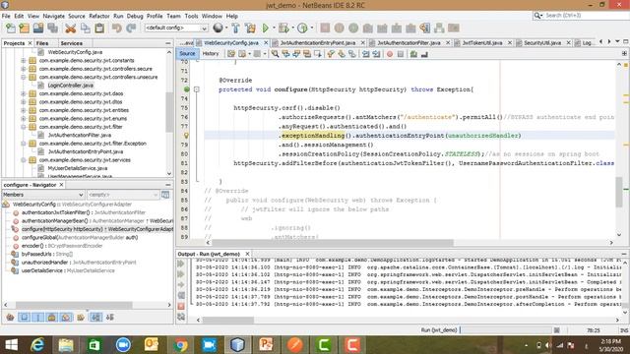The height and width of the screenshot is (354, 630).
Task: Expand com.example.demo.security.jwt.dtos package
Action: click(x=24, y=102)
